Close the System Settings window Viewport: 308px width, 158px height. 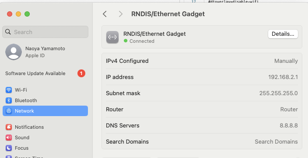click(x=10, y=14)
